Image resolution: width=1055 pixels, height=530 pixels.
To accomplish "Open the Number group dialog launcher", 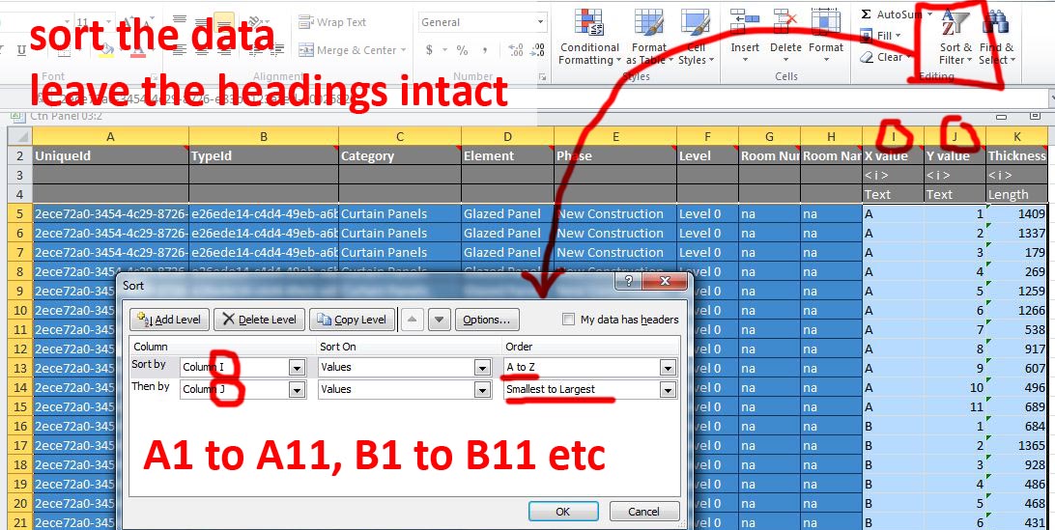I will (x=542, y=77).
